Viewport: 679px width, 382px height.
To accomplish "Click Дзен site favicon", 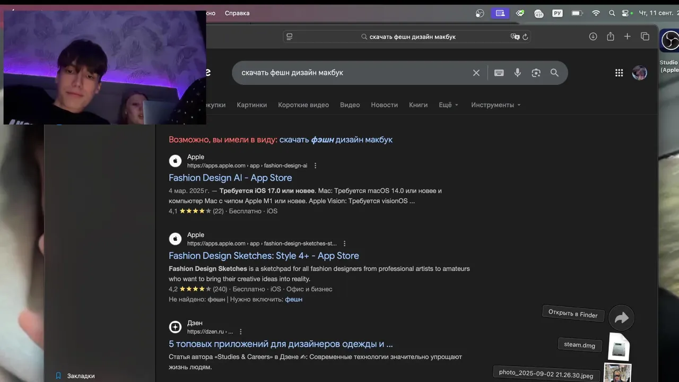I will 175,327.
